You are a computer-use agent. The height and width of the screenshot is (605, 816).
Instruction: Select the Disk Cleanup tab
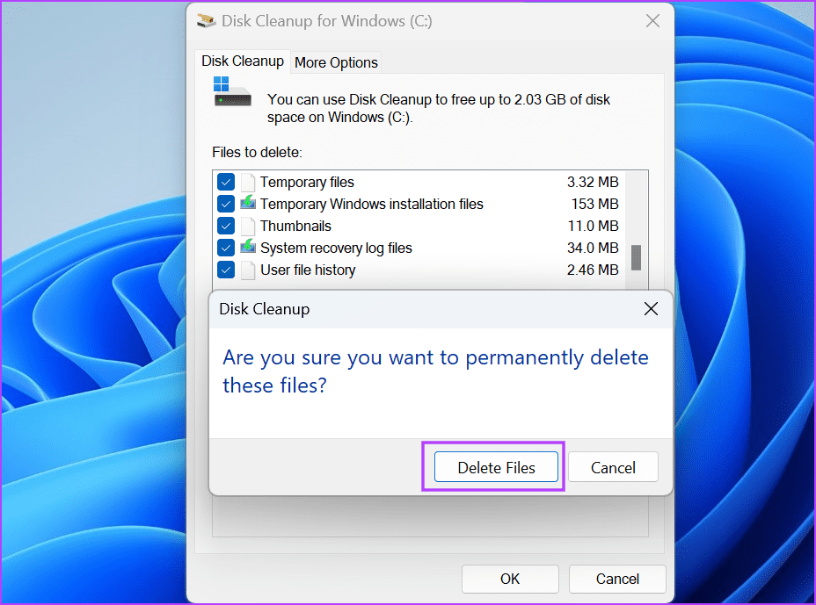click(x=243, y=61)
